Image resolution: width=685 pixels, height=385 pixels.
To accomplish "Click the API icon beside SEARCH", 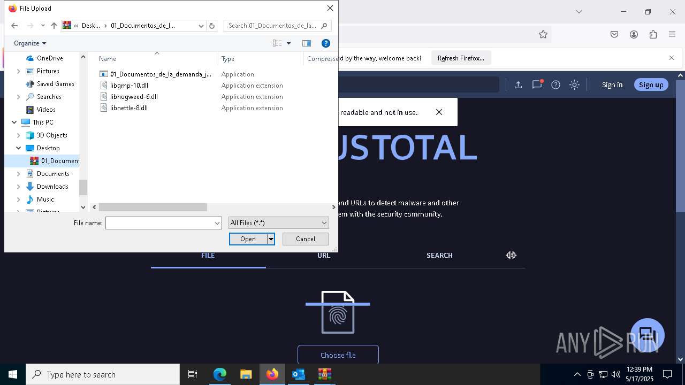I will pos(511,255).
